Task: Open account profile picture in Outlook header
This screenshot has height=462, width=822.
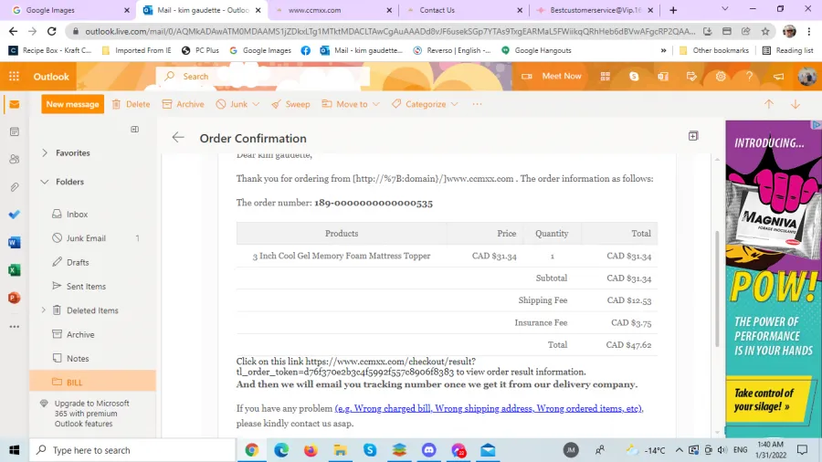Action: click(806, 77)
